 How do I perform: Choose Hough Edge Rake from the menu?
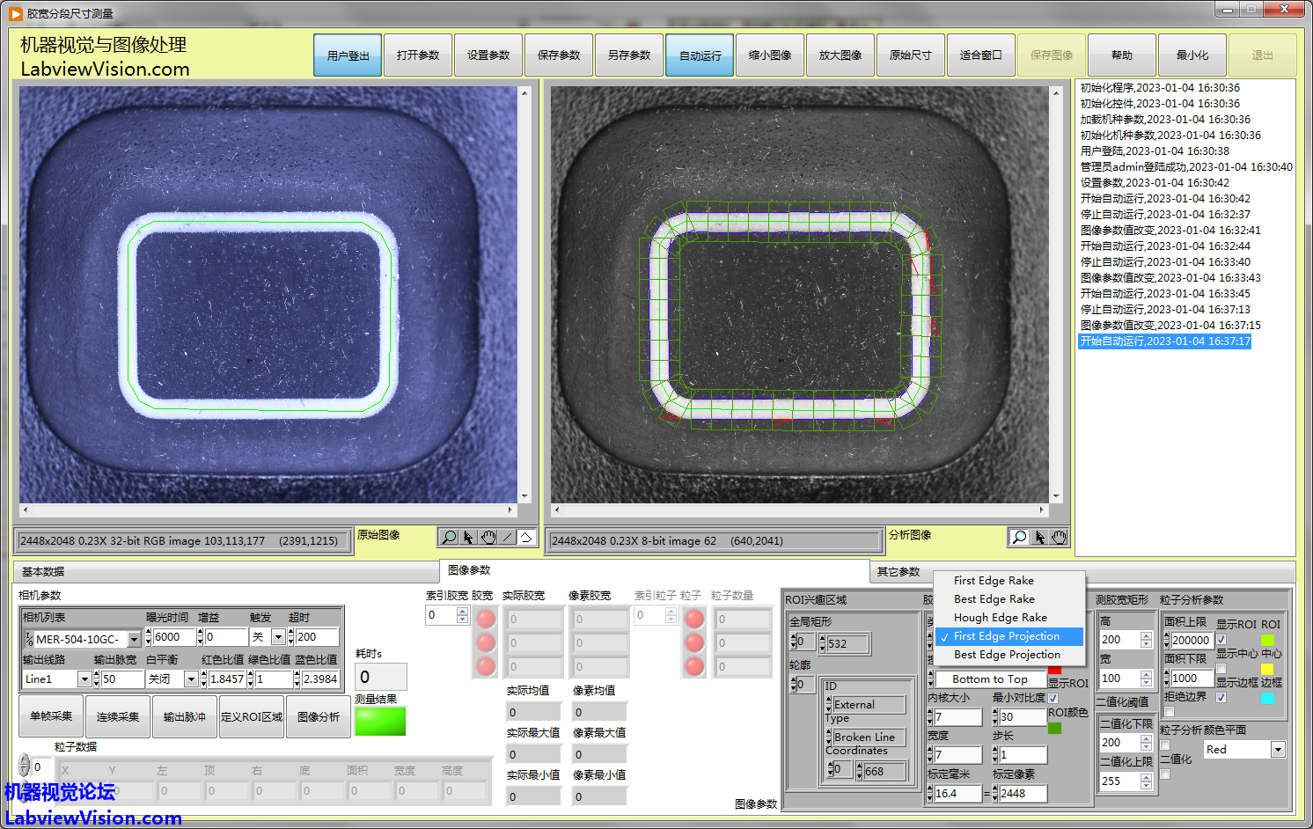(x=1000, y=618)
